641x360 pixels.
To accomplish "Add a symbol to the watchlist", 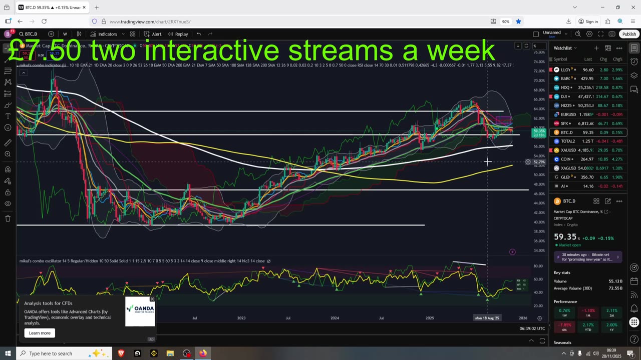I will click(x=596, y=48).
